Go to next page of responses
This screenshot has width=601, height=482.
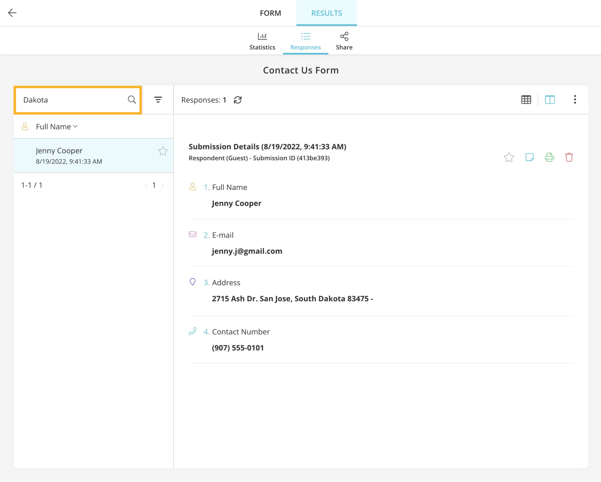click(x=162, y=186)
